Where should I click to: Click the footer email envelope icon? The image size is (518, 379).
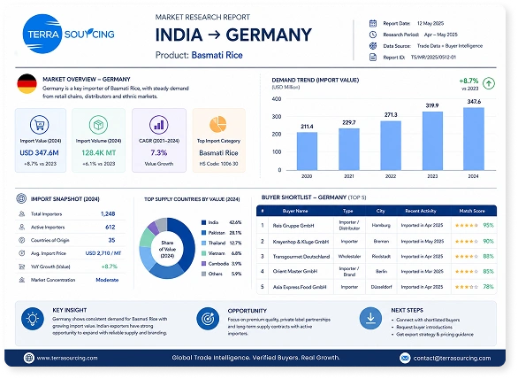[405, 358]
